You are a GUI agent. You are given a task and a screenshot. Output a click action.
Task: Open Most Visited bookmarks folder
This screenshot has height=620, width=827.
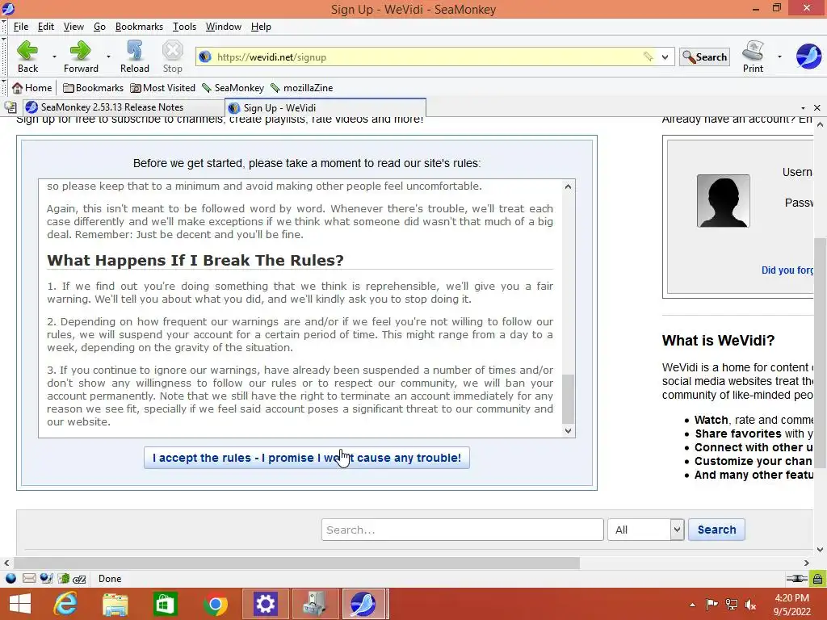click(162, 87)
